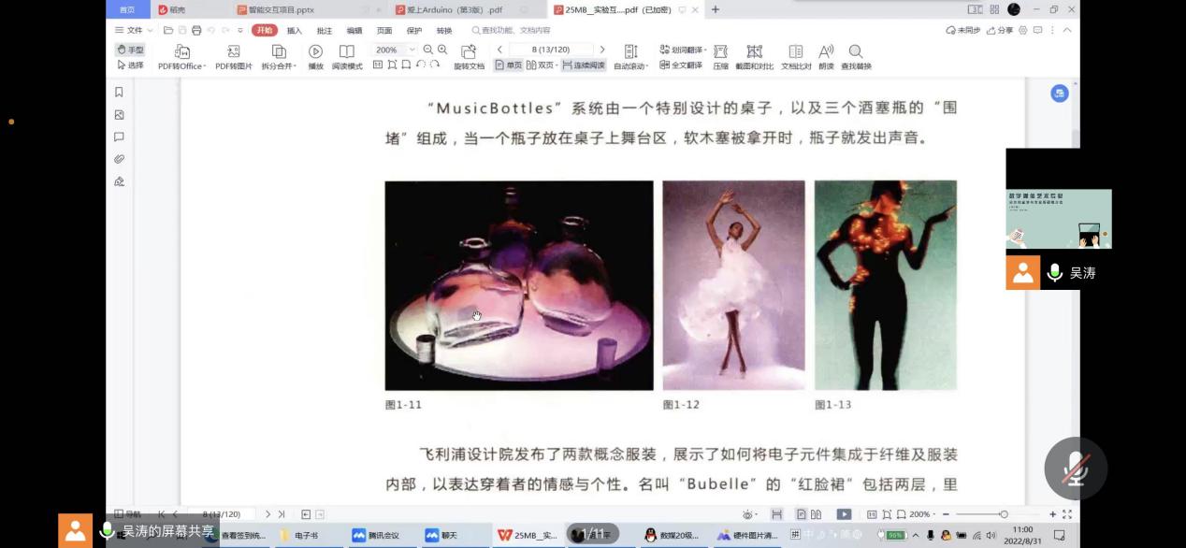The width and height of the screenshot is (1186, 548).
Task: Toggle eye protection mode in status bar
Action: pyautogui.click(x=747, y=514)
